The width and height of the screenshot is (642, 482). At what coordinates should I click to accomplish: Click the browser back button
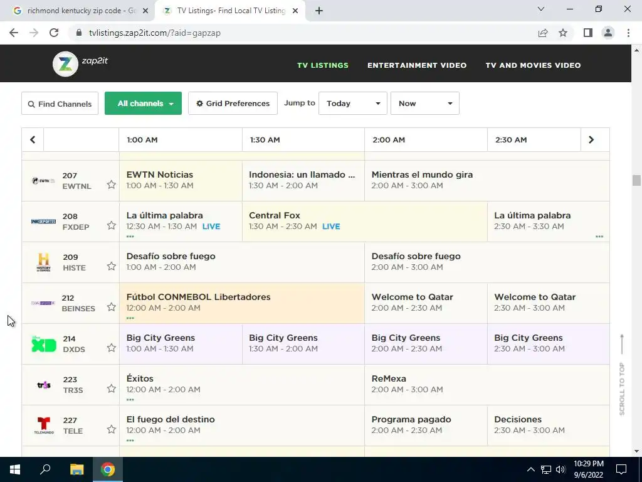(14, 33)
